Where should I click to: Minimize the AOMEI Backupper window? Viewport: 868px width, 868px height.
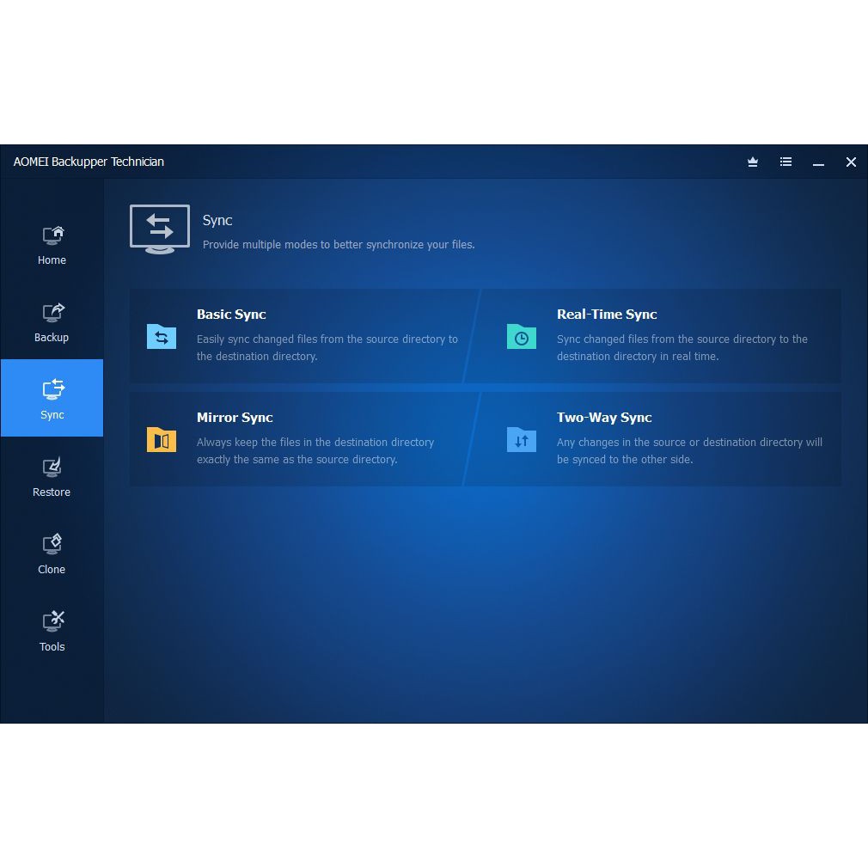point(818,162)
